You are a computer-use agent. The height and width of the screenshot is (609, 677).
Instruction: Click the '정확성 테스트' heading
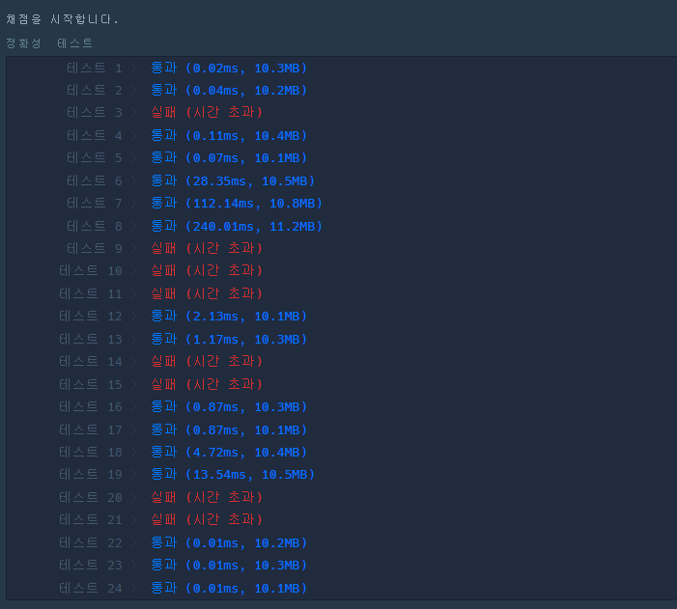[x=49, y=43]
